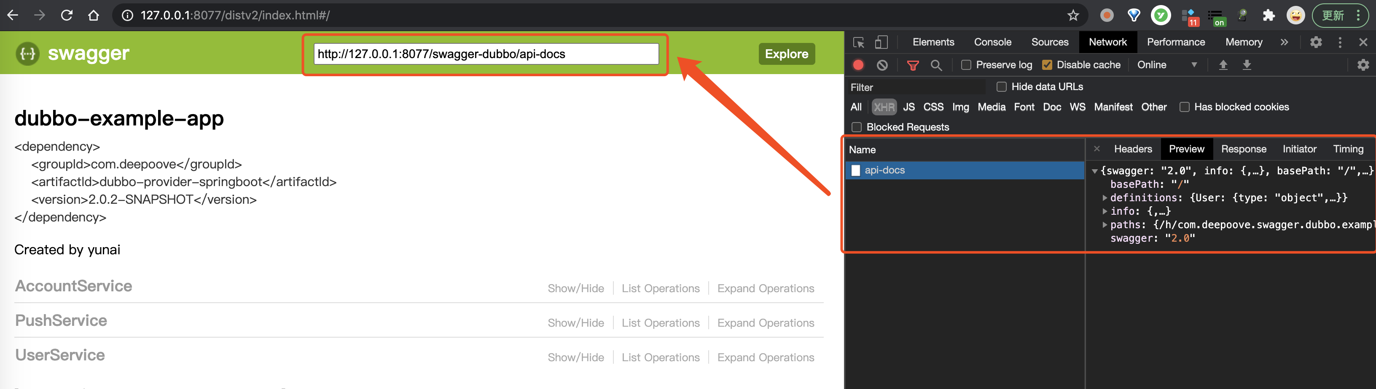Click Expand Operations for AccountService
The width and height of the screenshot is (1376, 389).
coord(766,289)
